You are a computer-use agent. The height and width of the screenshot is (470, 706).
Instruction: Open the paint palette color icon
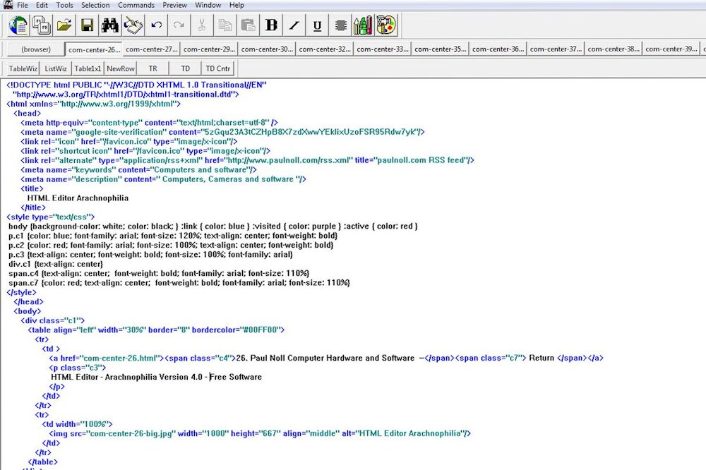(x=386, y=25)
